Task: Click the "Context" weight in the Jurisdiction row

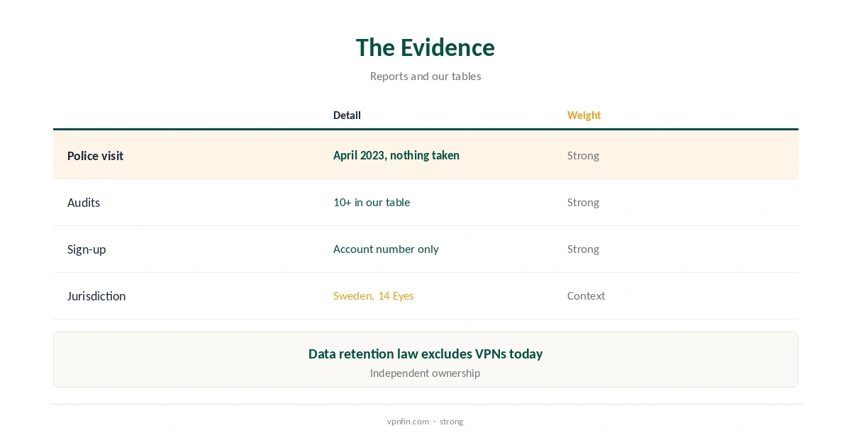Action: coord(586,296)
